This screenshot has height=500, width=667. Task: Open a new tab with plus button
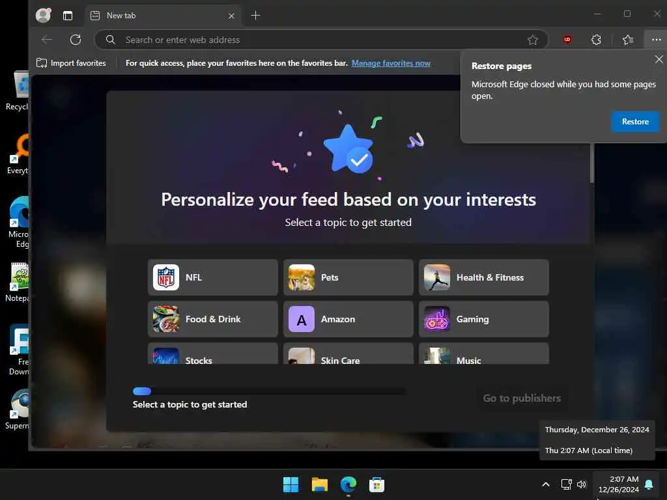tap(255, 16)
